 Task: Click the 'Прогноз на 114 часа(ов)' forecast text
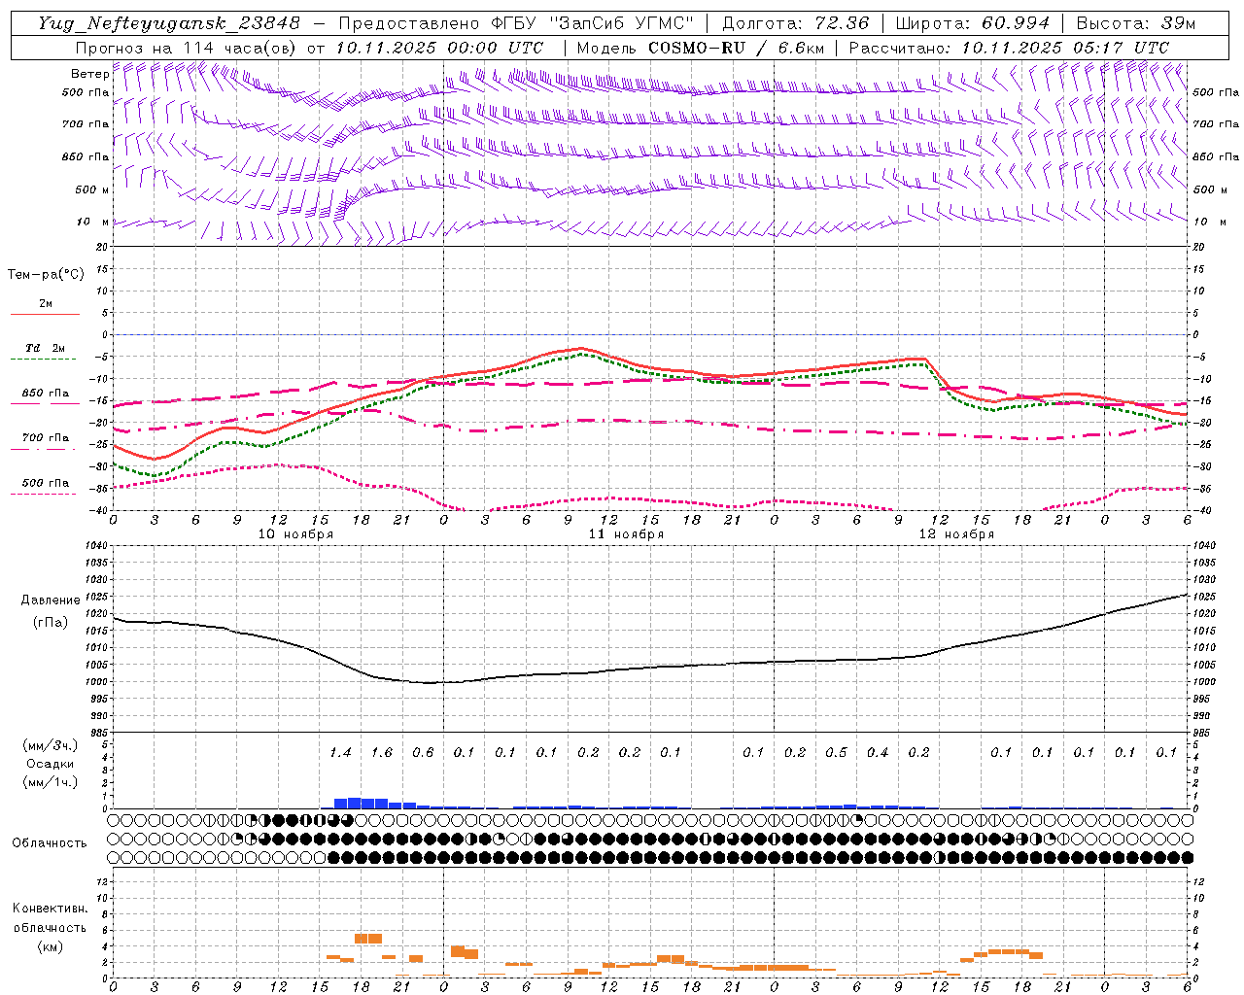(188, 48)
